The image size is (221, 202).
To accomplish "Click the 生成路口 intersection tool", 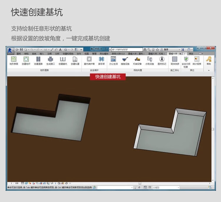I will click(50, 61).
